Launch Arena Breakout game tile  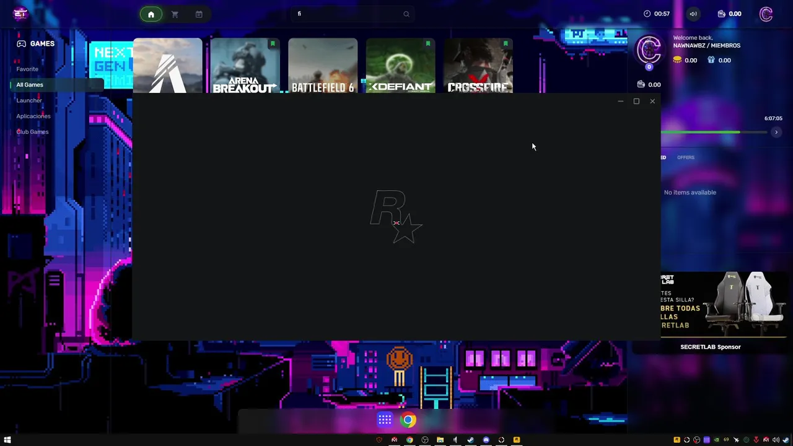click(245, 66)
